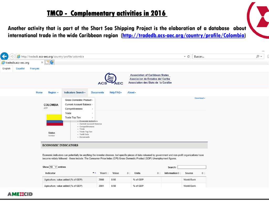Switch to Français language
Image resolution: width=269 pixels, height=202 pixels.
point(35,69)
